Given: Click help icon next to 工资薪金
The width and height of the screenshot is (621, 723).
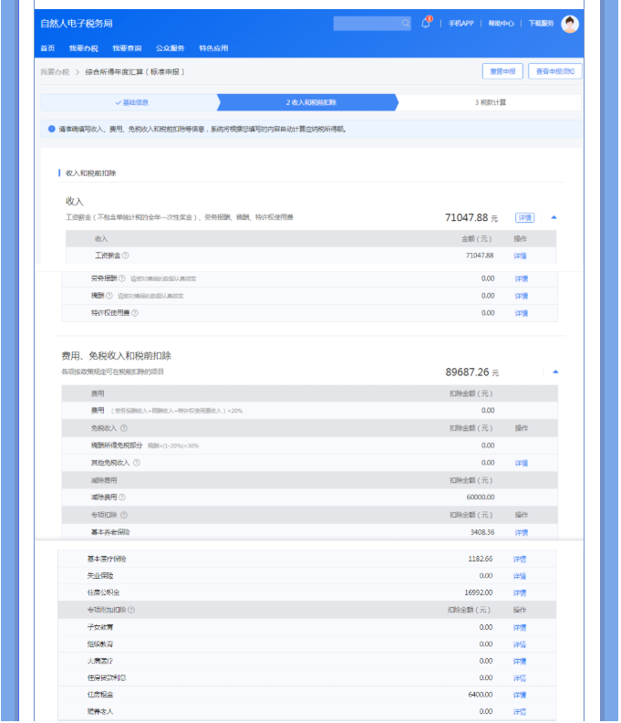Looking at the screenshot, I should coord(125,256).
